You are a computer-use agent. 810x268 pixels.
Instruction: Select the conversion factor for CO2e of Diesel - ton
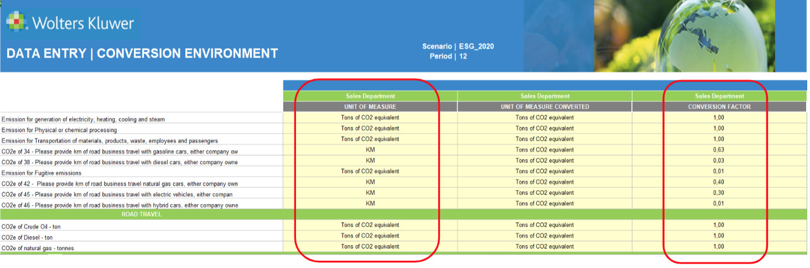(x=719, y=236)
